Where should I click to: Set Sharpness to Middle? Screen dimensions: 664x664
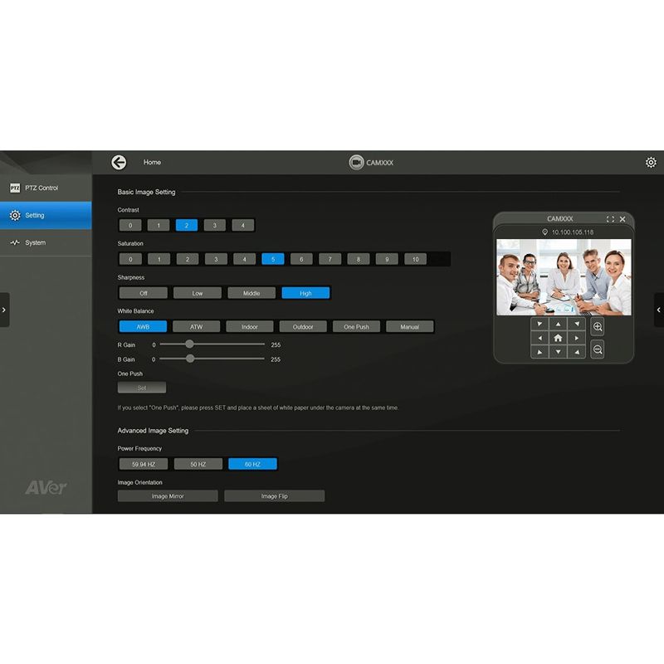[x=251, y=293]
